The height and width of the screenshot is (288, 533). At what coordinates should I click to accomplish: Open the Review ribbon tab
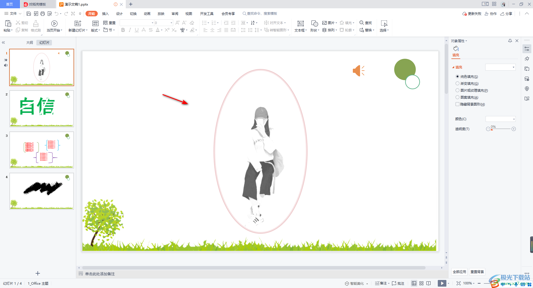175,14
